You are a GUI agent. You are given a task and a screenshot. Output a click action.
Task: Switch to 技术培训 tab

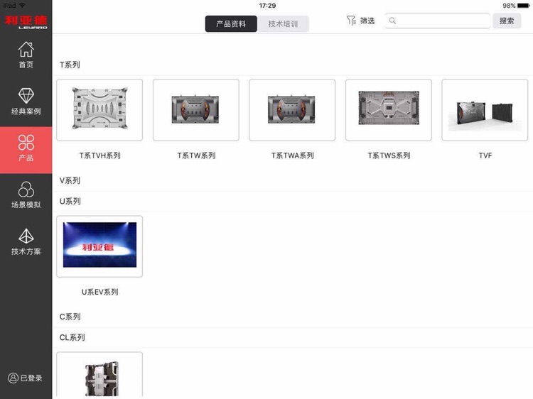(283, 23)
